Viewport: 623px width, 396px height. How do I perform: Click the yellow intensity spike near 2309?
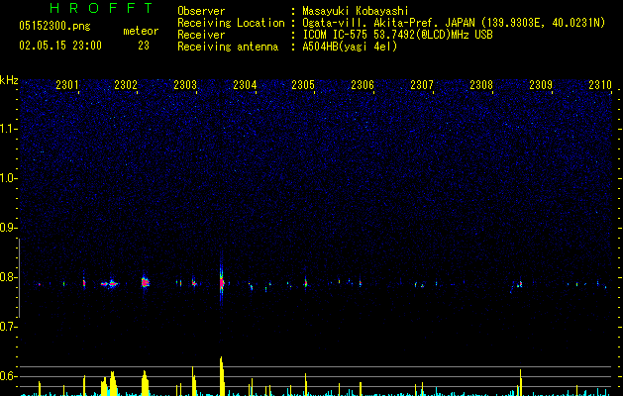[x=520, y=382]
